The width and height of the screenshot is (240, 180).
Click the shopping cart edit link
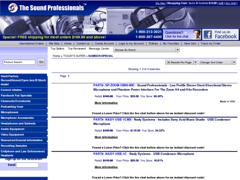[x=221, y=3]
